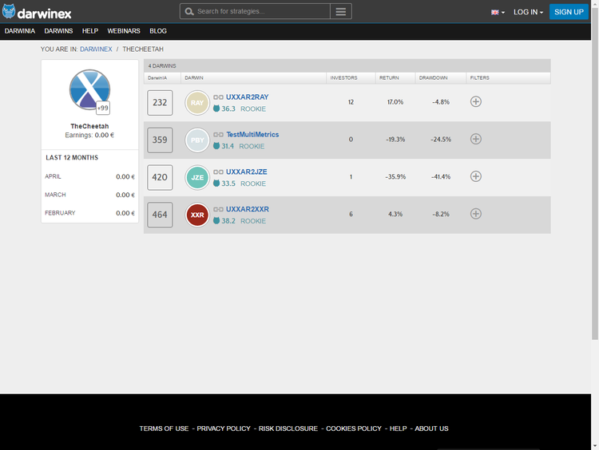Image resolution: width=599 pixels, height=450 pixels.
Task: Open the language flag dropdown
Action: (498, 12)
